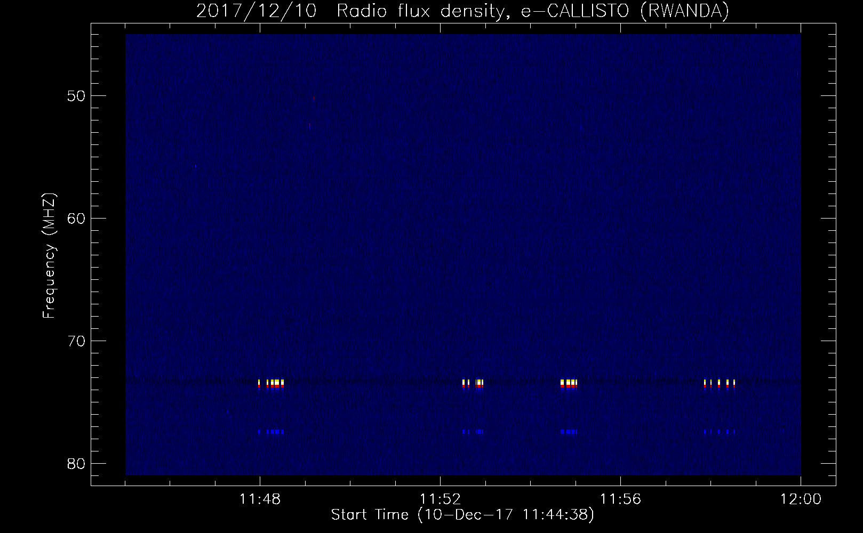
Task: Click the faint blue burst near 11:55 at 77 MHz
Action: (569, 432)
